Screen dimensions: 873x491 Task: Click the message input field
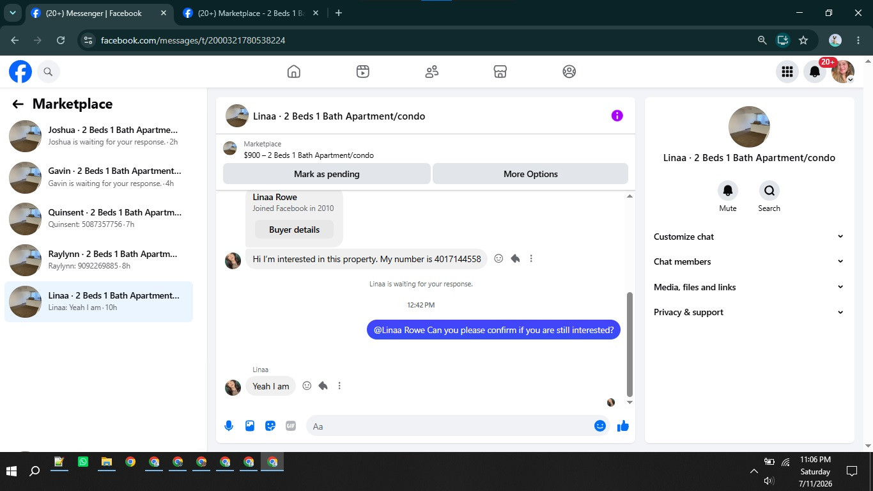click(450, 426)
